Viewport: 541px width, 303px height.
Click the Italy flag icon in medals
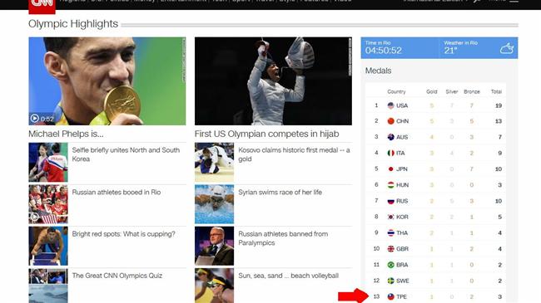tap(390, 153)
